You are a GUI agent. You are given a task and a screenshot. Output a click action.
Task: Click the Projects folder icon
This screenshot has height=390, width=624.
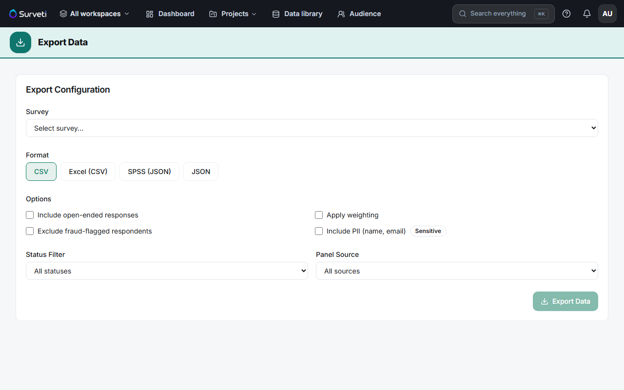(213, 14)
